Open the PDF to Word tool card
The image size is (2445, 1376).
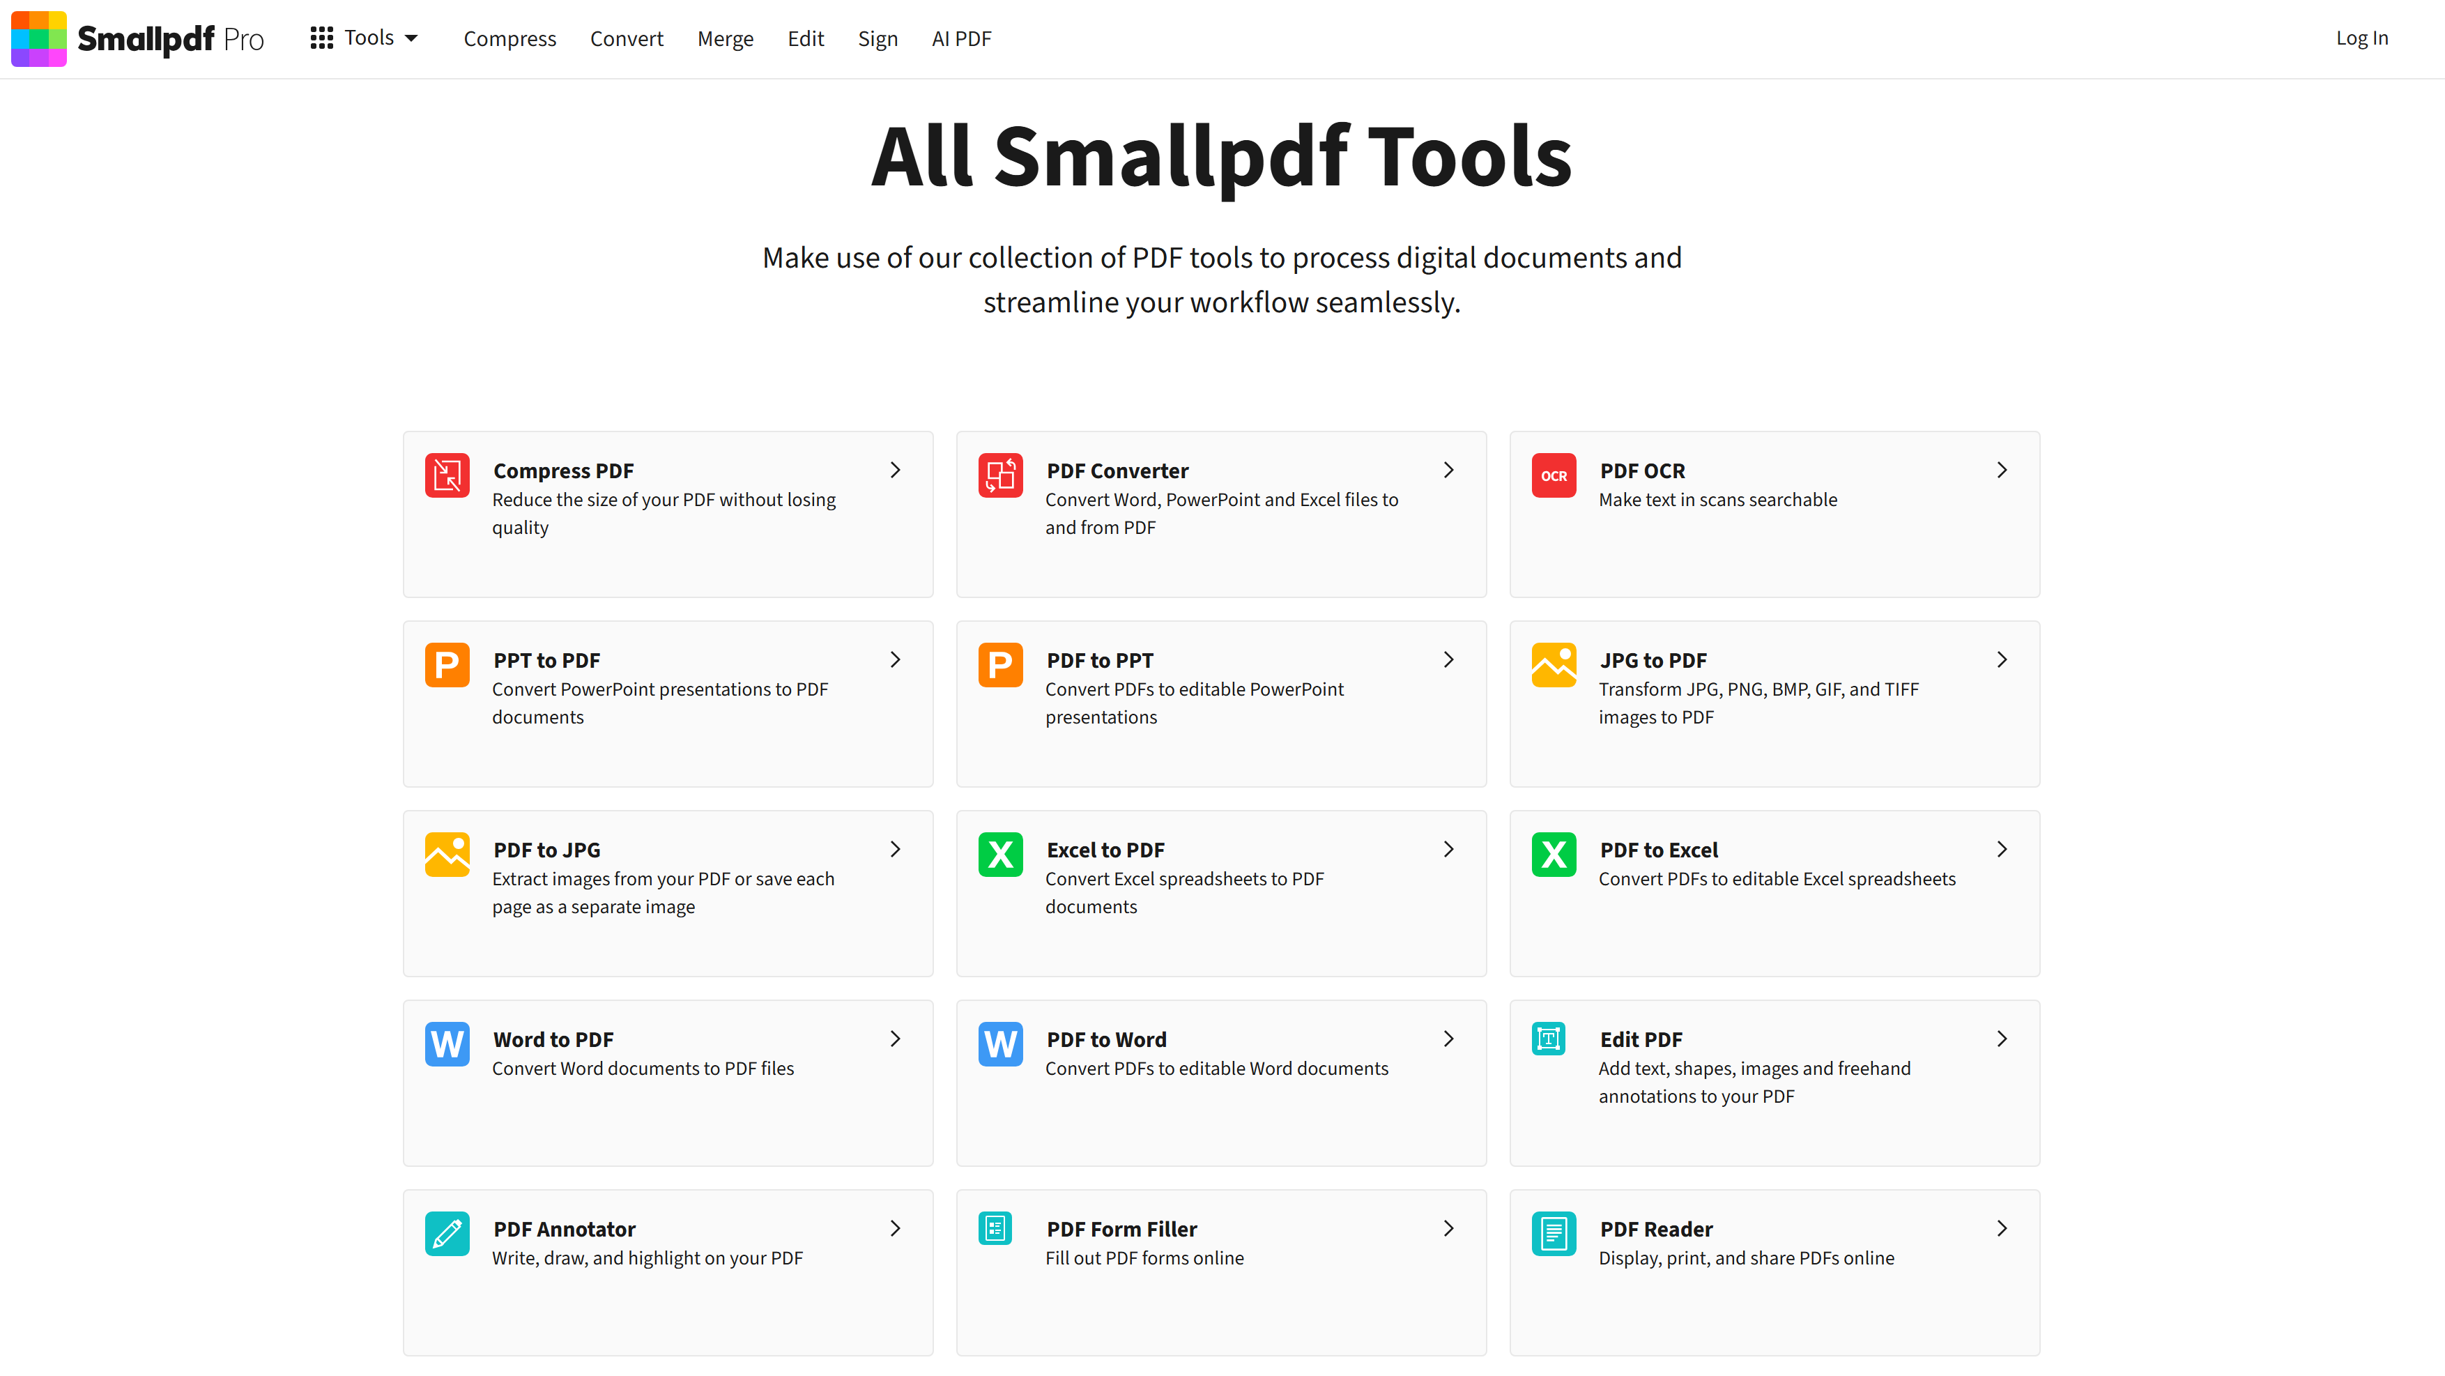click(x=1220, y=1082)
